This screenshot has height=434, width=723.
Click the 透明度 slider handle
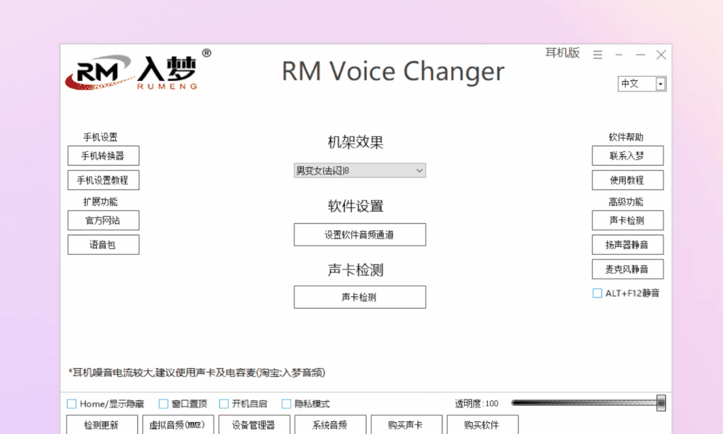click(661, 403)
